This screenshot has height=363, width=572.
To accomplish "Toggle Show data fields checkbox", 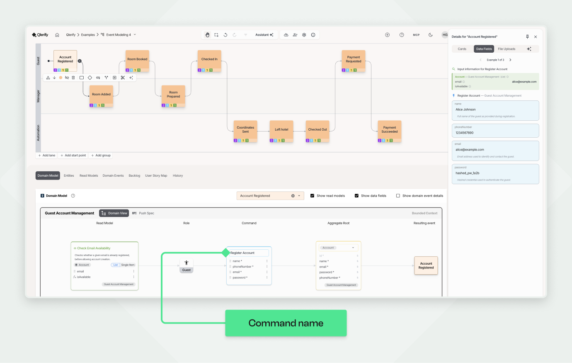I will pos(356,196).
